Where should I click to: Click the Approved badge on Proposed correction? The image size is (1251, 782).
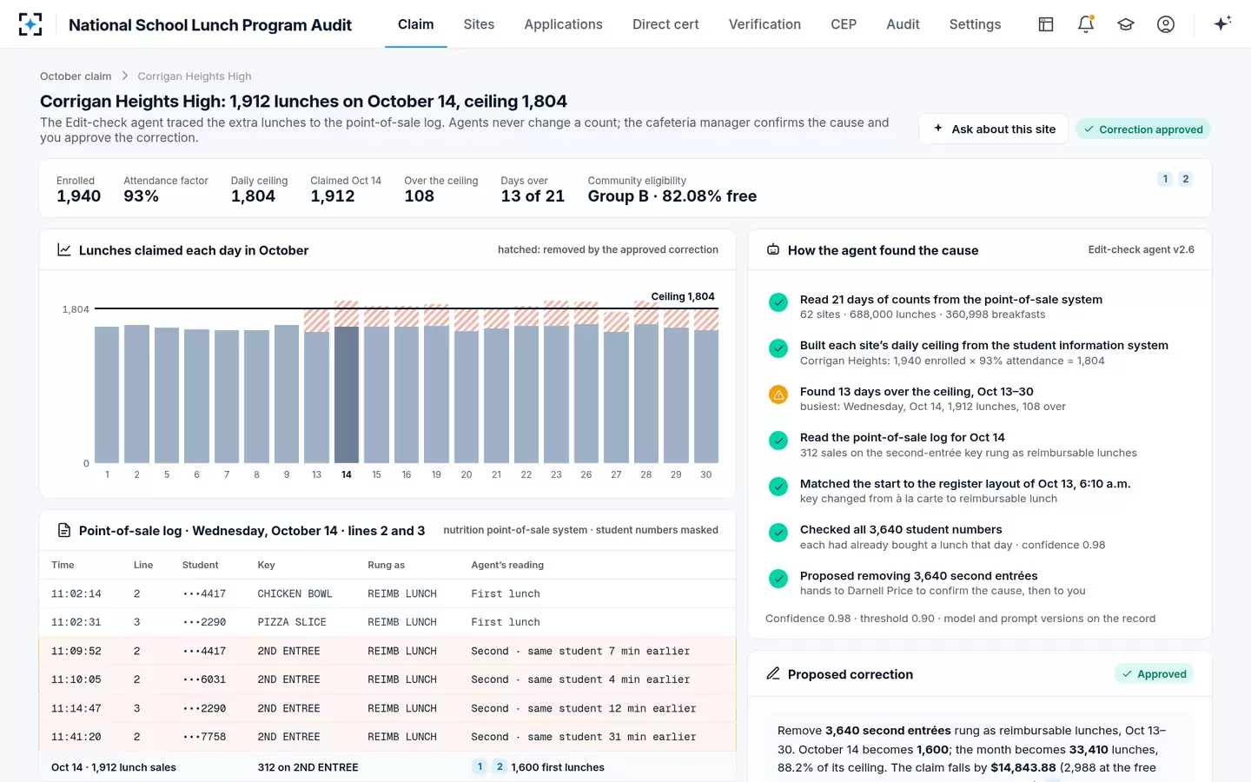click(x=1154, y=674)
